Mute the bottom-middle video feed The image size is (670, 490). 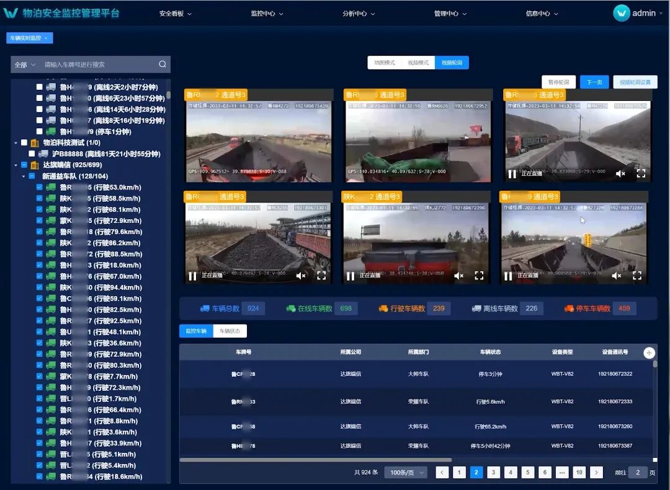[458, 276]
